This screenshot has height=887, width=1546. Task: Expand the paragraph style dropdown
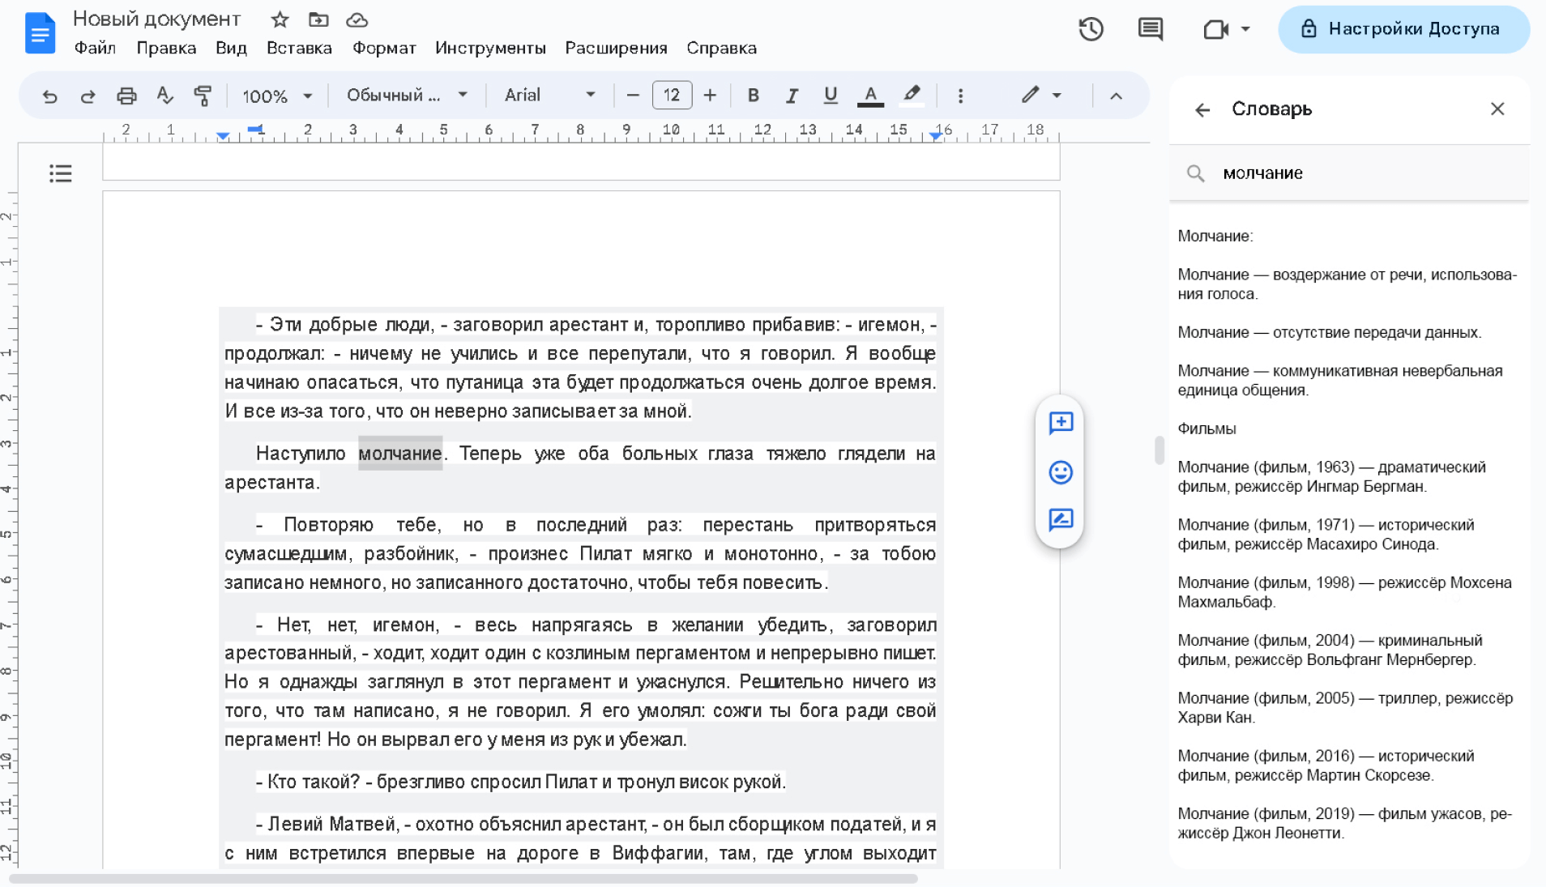(407, 96)
